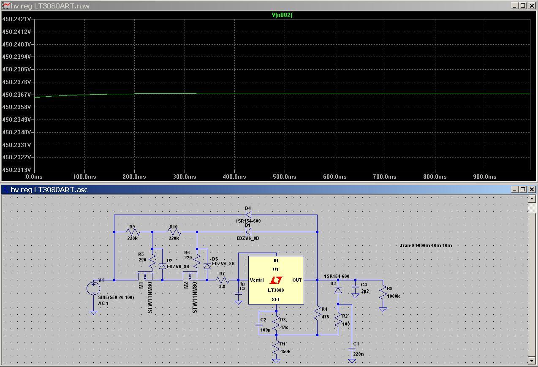Maximize the waveform plot window
Image resolution: width=538 pixels, height=367 pixels.
tap(523, 6)
